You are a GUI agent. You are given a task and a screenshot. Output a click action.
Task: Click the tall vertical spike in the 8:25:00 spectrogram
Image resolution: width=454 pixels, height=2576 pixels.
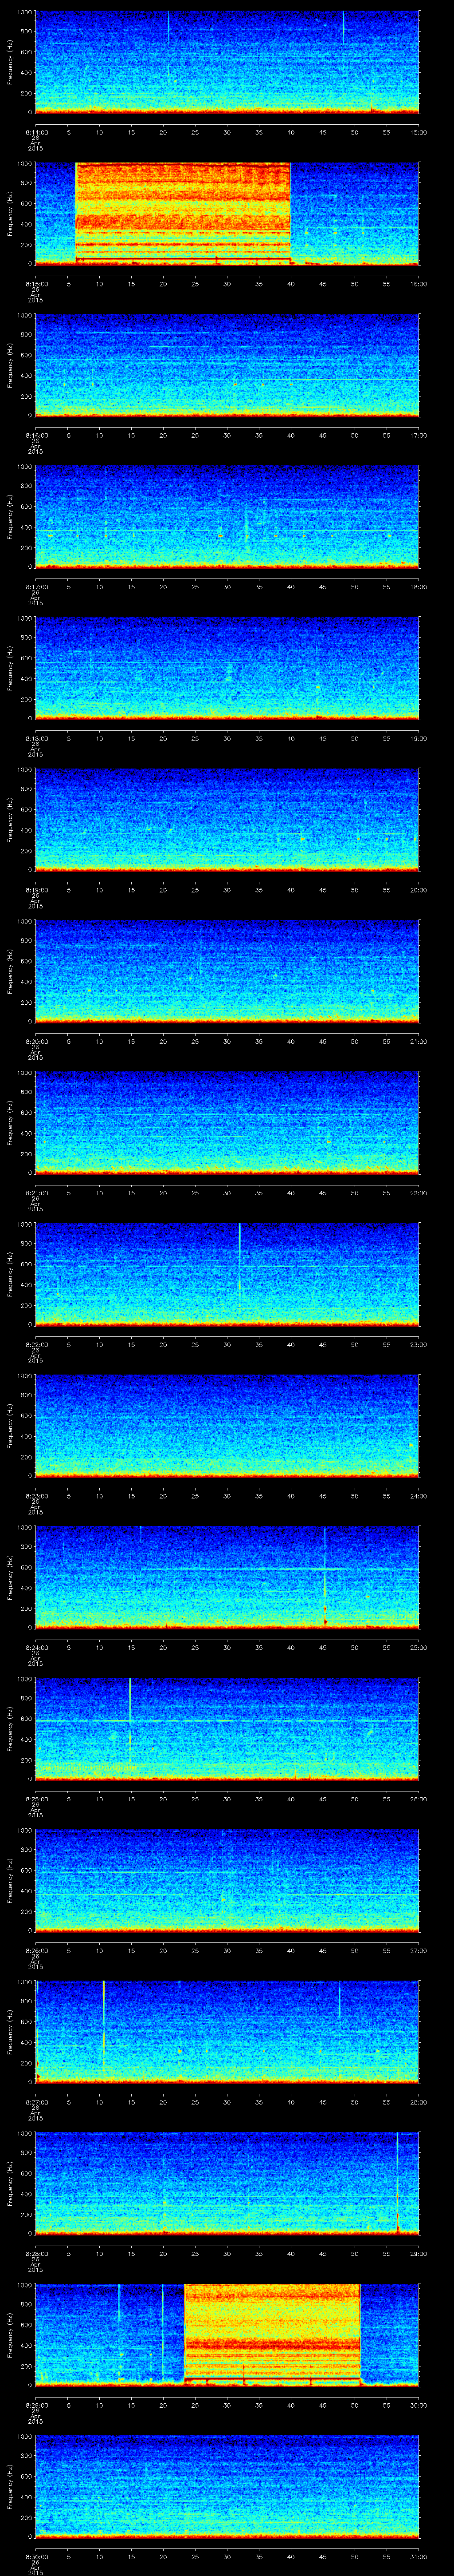click(130, 1720)
